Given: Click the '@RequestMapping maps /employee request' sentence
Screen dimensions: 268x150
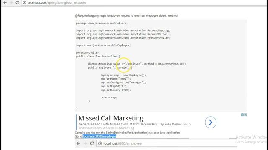Looking at the screenshot, I should 126,16.
